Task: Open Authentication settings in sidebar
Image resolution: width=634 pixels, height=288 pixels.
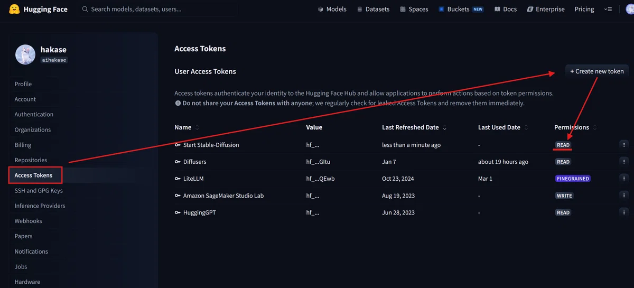Action: 34,115
